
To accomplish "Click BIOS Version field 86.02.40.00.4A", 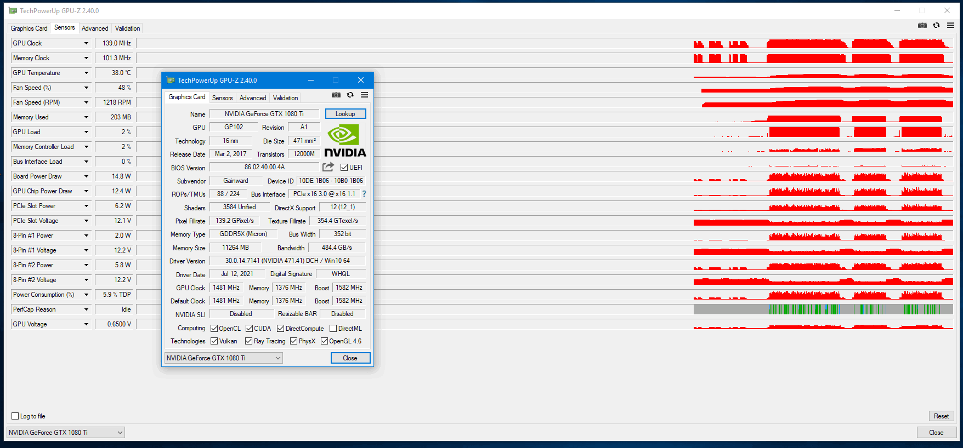I will 264,167.
